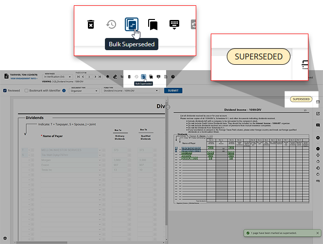Click the Dividend Income - 1099-DIV document title
Viewport: 323px width, 244px height.
click(242, 110)
